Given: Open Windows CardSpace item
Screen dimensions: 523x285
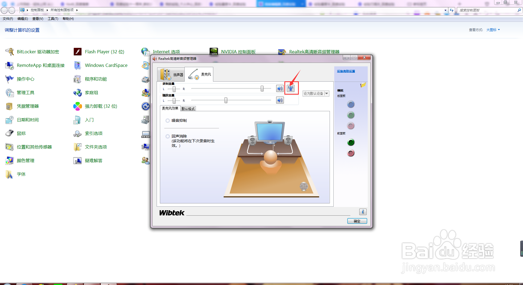Looking at the screenshot, I should pyautogui.click(x=100, y=65).
